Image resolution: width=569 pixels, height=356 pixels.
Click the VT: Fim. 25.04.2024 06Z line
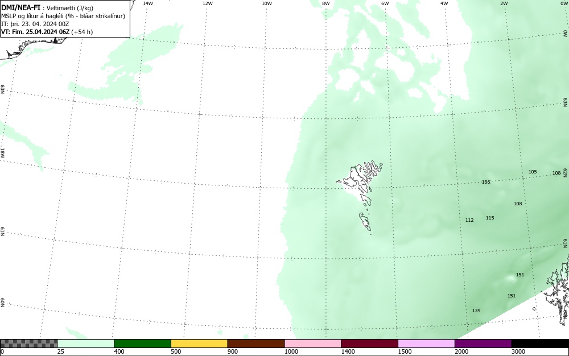tap(47, 32)
